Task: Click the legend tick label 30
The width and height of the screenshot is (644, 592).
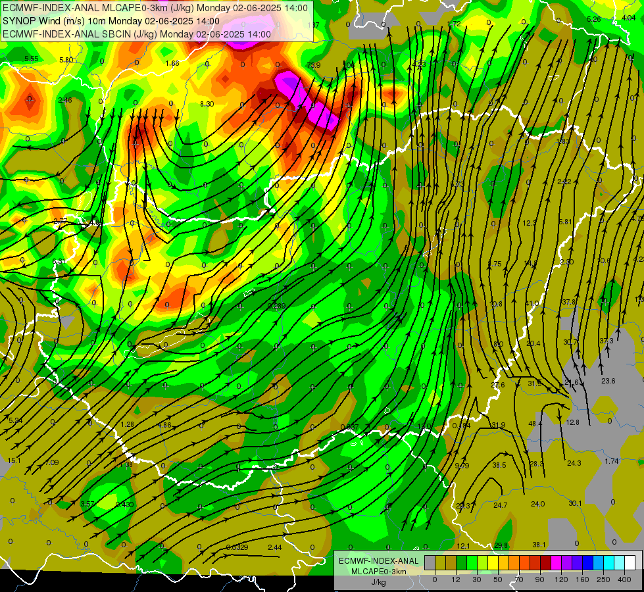Action: click(x=476, y=580)
